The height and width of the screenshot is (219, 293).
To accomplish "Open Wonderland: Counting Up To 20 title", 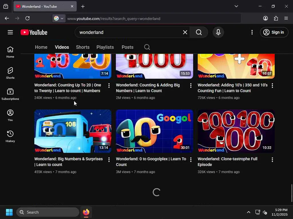I will pyautogui.click(x=68, y=88).
